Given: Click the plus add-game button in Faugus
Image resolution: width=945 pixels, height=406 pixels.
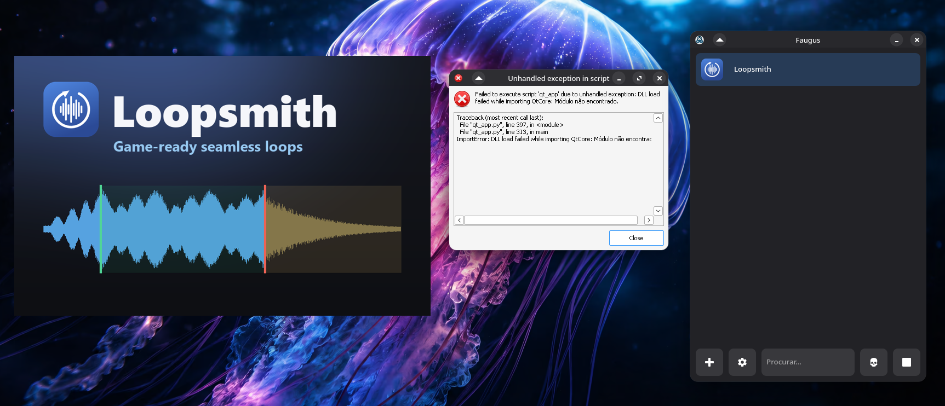Looking at the screenshot, I should [709, 362].
